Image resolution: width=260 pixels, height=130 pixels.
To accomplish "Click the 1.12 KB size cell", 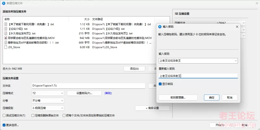I will click(85, 24).
